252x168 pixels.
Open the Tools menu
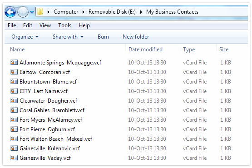tap(65, 25)
